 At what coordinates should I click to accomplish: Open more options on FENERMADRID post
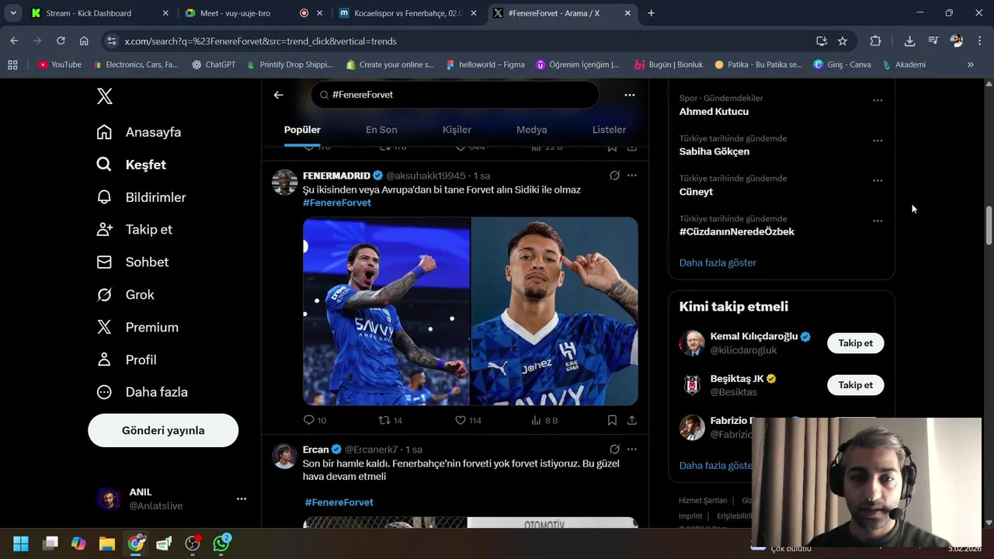point(632,175)
